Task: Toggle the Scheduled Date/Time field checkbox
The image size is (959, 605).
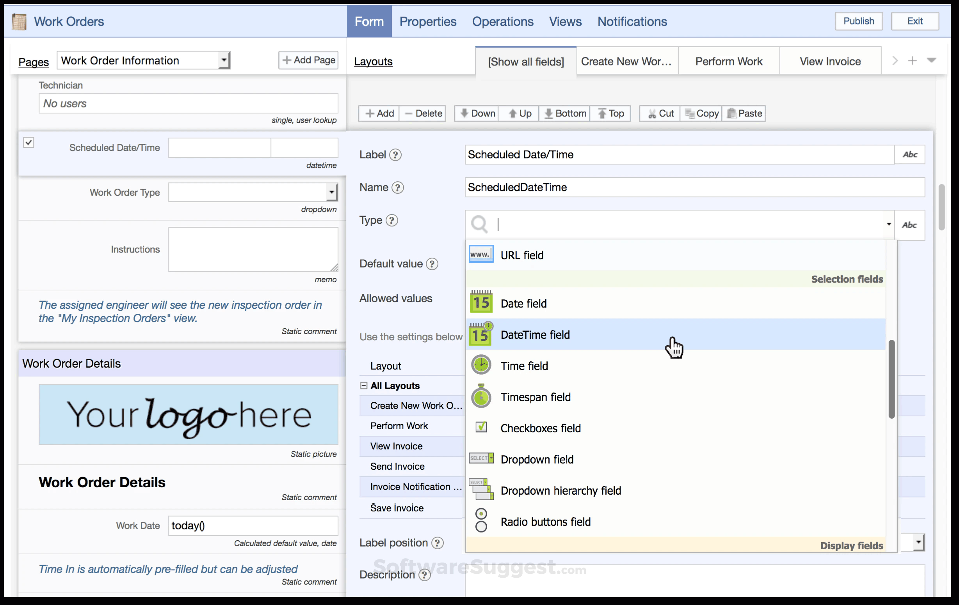Action: click(28, 142)
